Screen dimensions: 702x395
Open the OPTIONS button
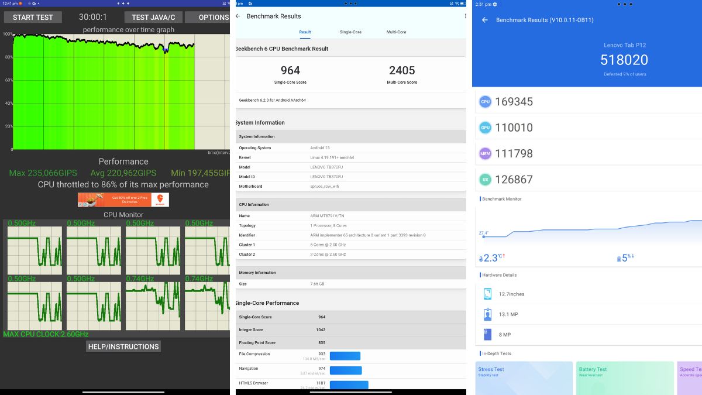coord(211,17)
